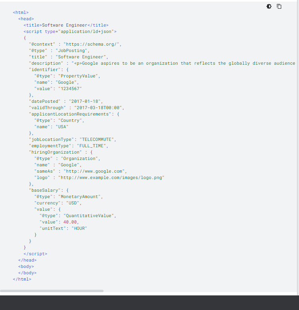Click the "baseSalary" key

45,191
